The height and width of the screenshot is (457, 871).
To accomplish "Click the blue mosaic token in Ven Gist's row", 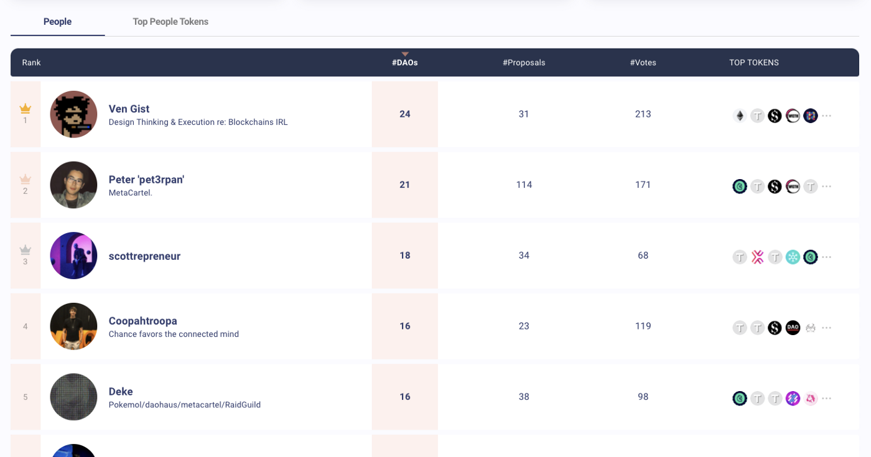I will pyautogui.click(x=810, y=116).
